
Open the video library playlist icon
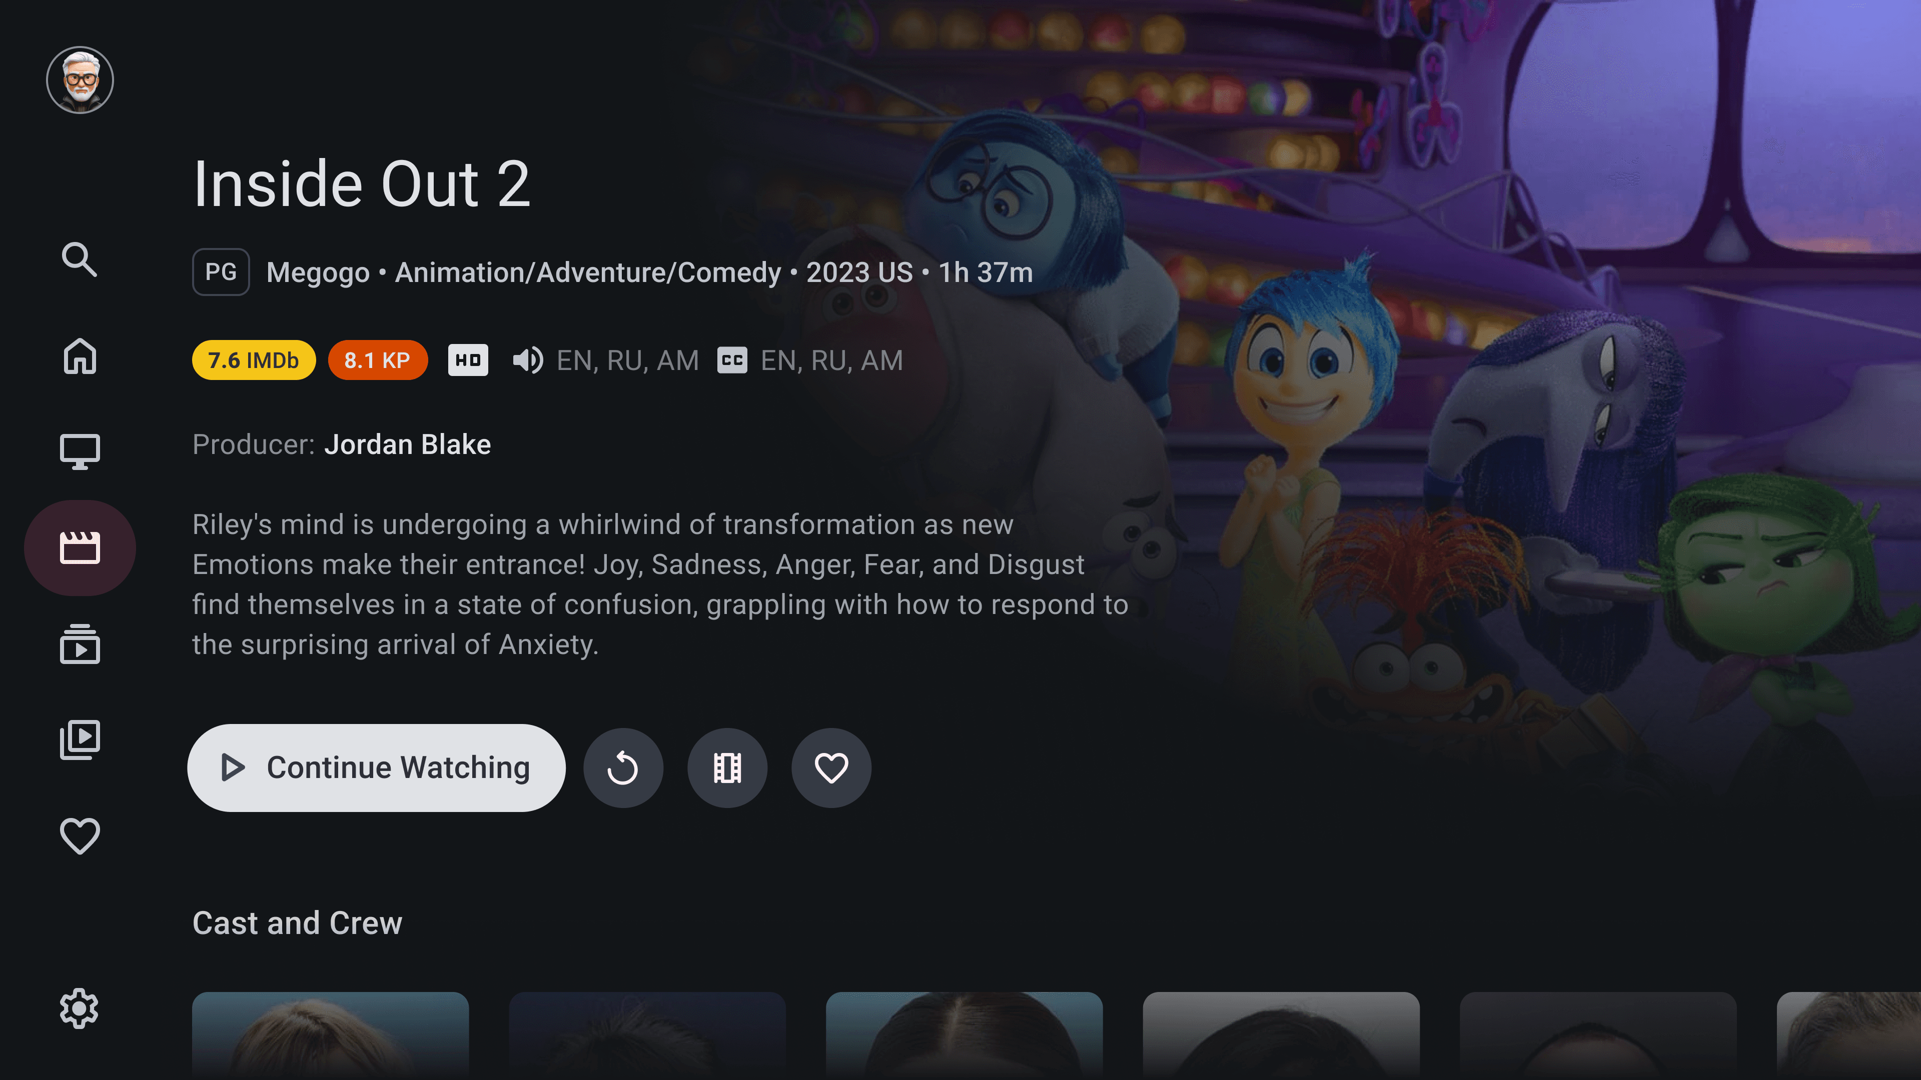(79, 739)
